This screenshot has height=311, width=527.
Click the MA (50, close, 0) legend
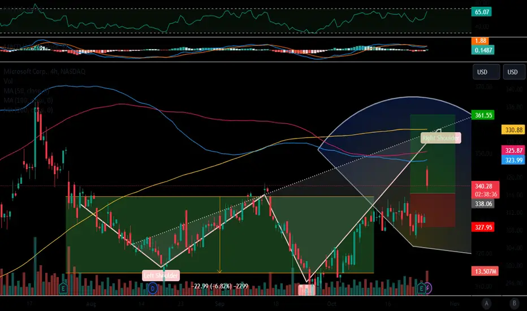(27, 91)
